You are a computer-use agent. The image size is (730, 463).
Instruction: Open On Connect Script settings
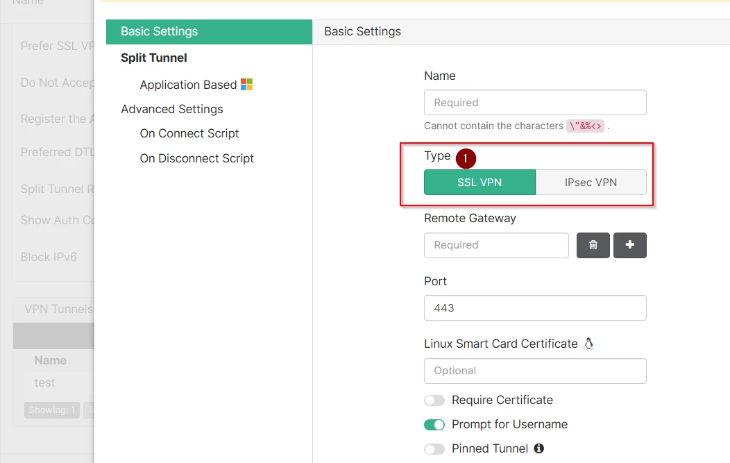(x=189, y=133)
